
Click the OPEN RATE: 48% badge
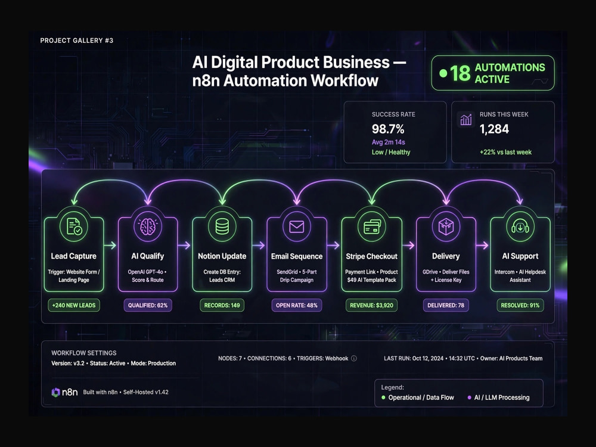296,305
